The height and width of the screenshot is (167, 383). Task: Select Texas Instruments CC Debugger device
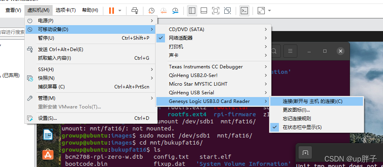point(213,67)
